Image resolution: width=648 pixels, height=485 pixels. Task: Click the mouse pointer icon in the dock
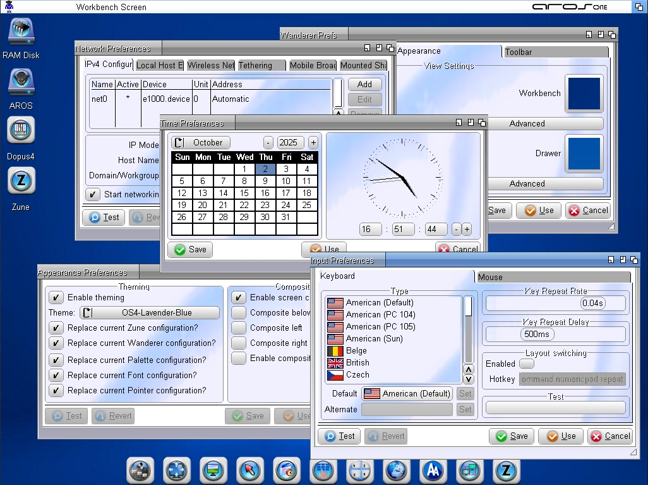pyautogui.click(x=249, y=470)
